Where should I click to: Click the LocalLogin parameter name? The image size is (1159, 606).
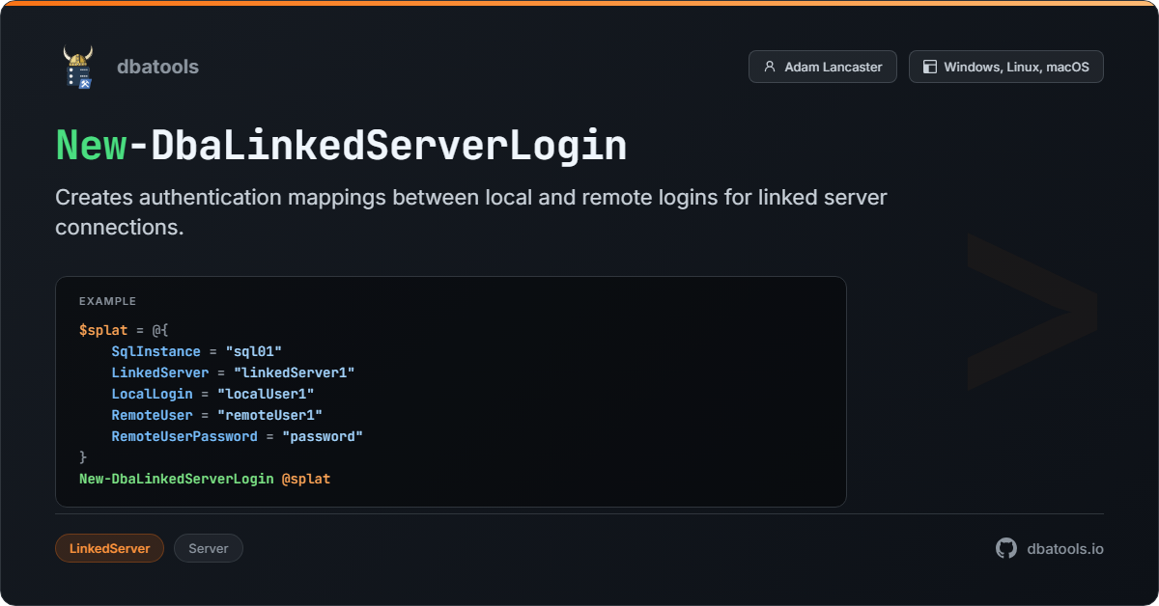click(x=152, y=394)
